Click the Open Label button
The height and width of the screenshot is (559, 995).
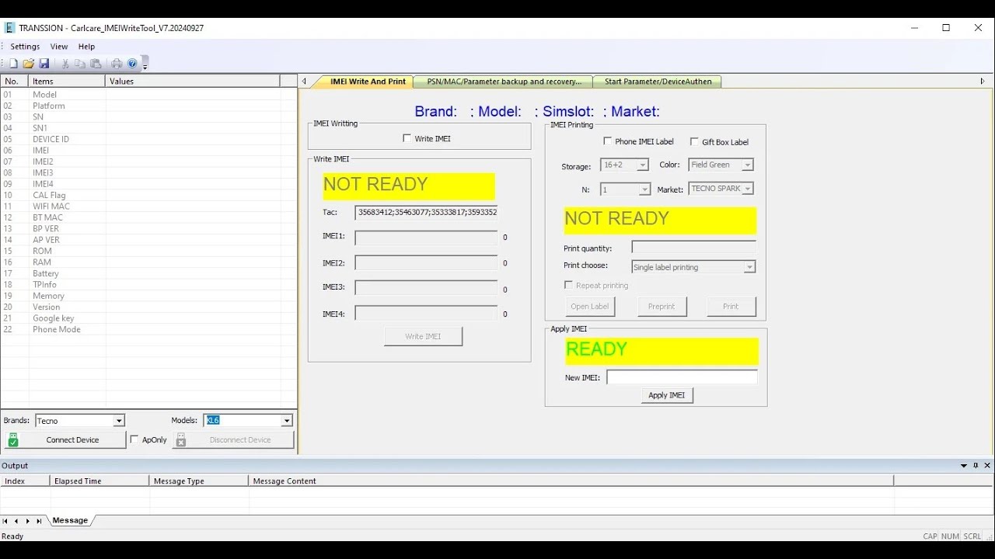click(590, 306)
